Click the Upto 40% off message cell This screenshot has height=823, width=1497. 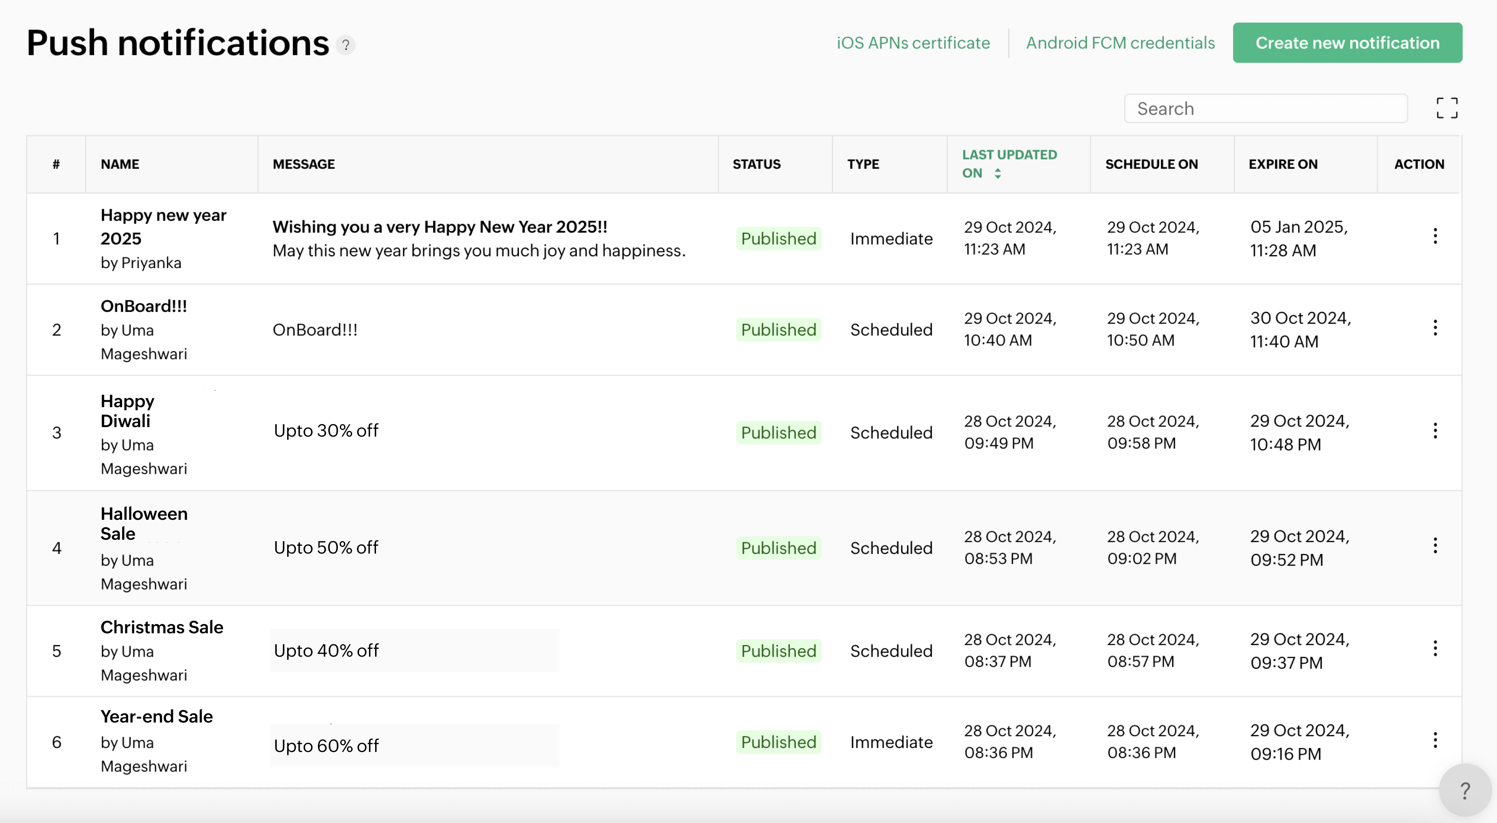326,650
